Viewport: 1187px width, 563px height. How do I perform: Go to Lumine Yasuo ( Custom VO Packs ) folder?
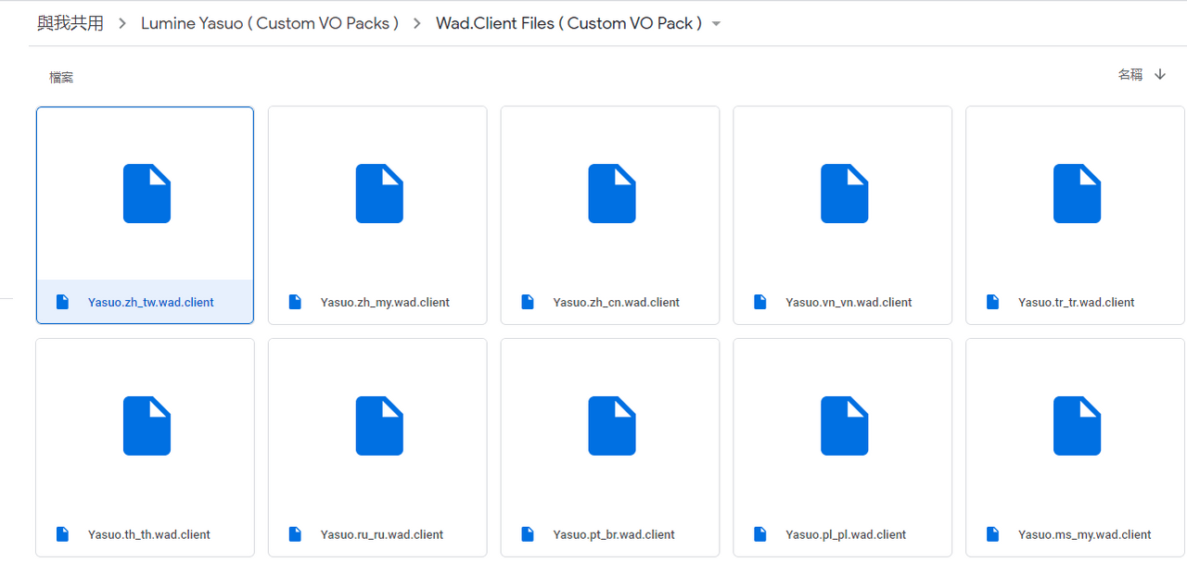point(270,23)
